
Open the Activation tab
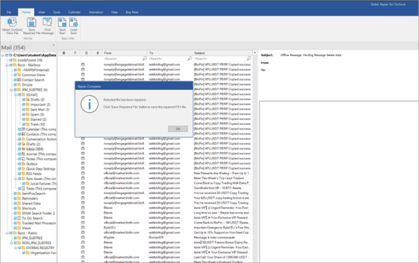(96, 12)
